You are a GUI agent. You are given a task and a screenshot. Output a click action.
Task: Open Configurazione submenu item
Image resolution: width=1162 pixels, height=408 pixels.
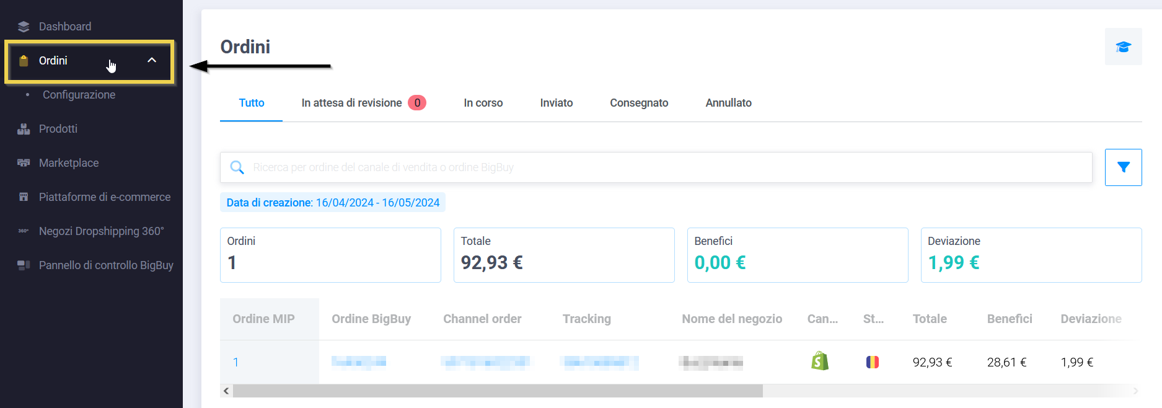tap(79, 95)
